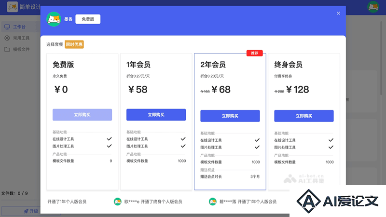Image resolution: width=386 pixels, height=217 pixels.
Task: Click the red 推荐 badge
Action: (255, 53)
